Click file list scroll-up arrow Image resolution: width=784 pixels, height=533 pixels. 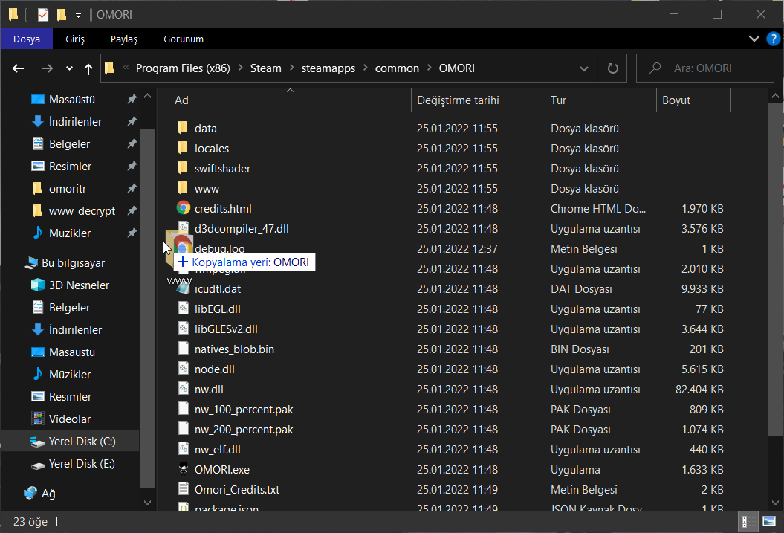click(775, 96)
